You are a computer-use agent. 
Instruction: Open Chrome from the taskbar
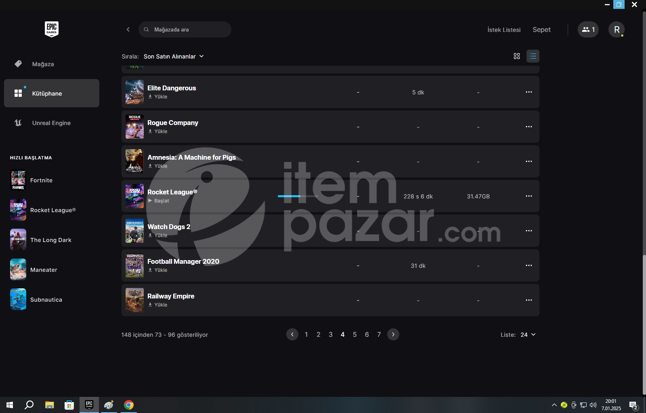click(129, 405)
